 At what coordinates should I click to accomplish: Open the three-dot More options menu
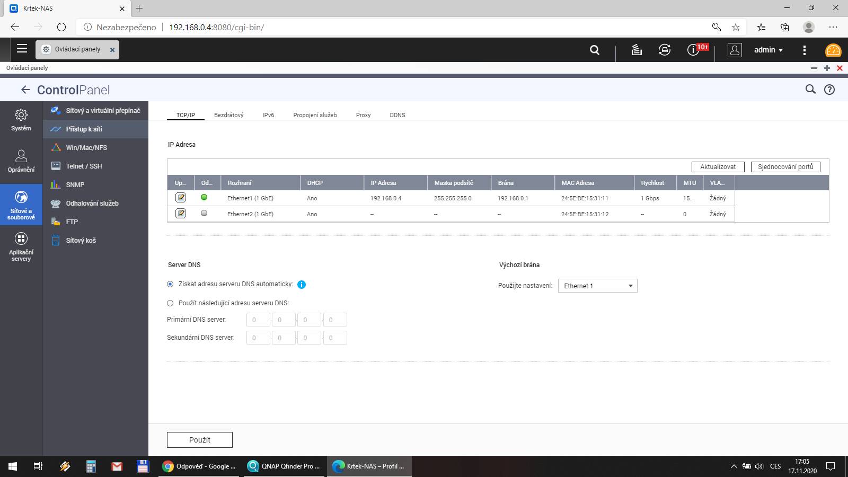pos(805,50)
